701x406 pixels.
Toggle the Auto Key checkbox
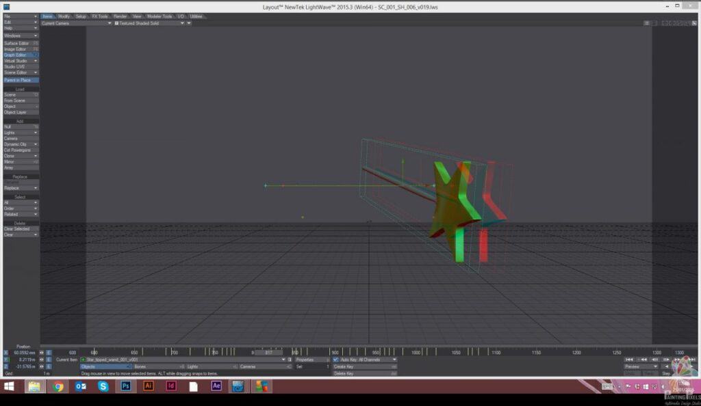pyautogui.click(x=335, y=360)
